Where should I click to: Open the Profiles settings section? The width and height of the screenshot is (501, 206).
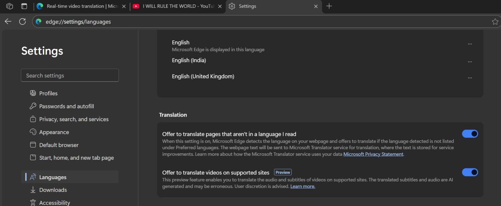pyautogui.click(x=48, y=93)
